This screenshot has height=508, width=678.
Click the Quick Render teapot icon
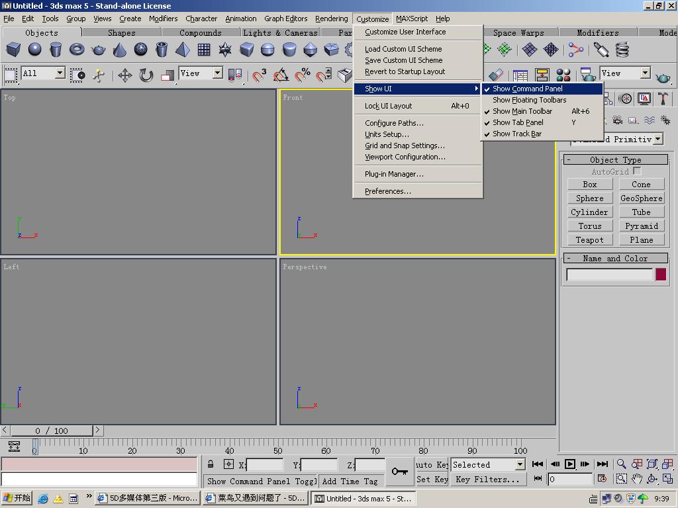click(662, 78)
